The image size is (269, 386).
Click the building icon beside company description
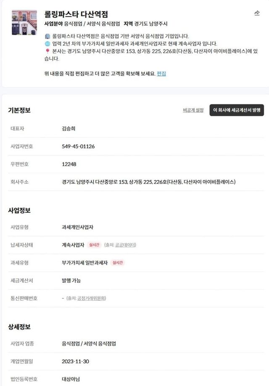click(x=47, y=37)
